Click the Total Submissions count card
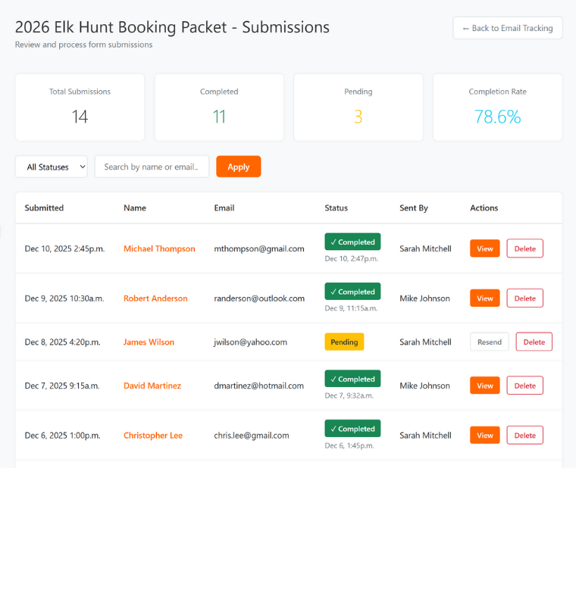576x606 pixels. [x=80, y=107]
